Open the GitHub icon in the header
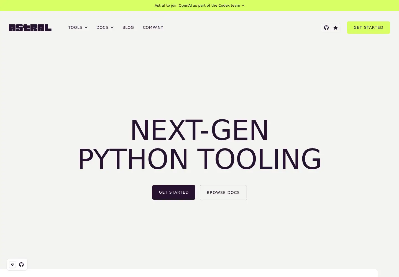Viewport: 399px width, 277px height. [x=326, y=28]
